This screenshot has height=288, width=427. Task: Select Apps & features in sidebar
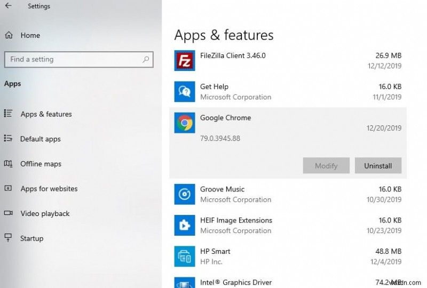pos(46,114)
